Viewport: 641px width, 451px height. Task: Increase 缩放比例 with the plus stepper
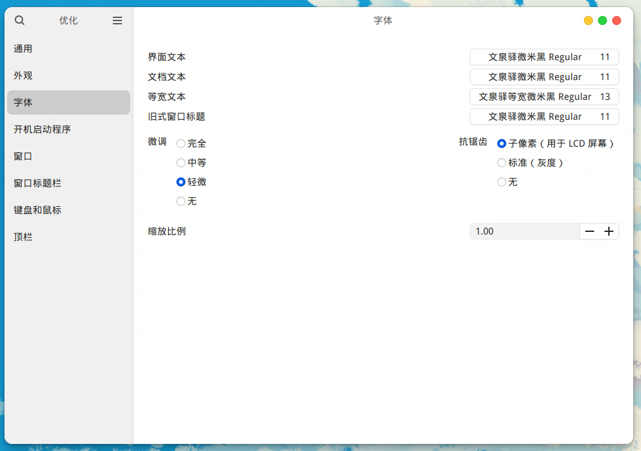point(608,231)
